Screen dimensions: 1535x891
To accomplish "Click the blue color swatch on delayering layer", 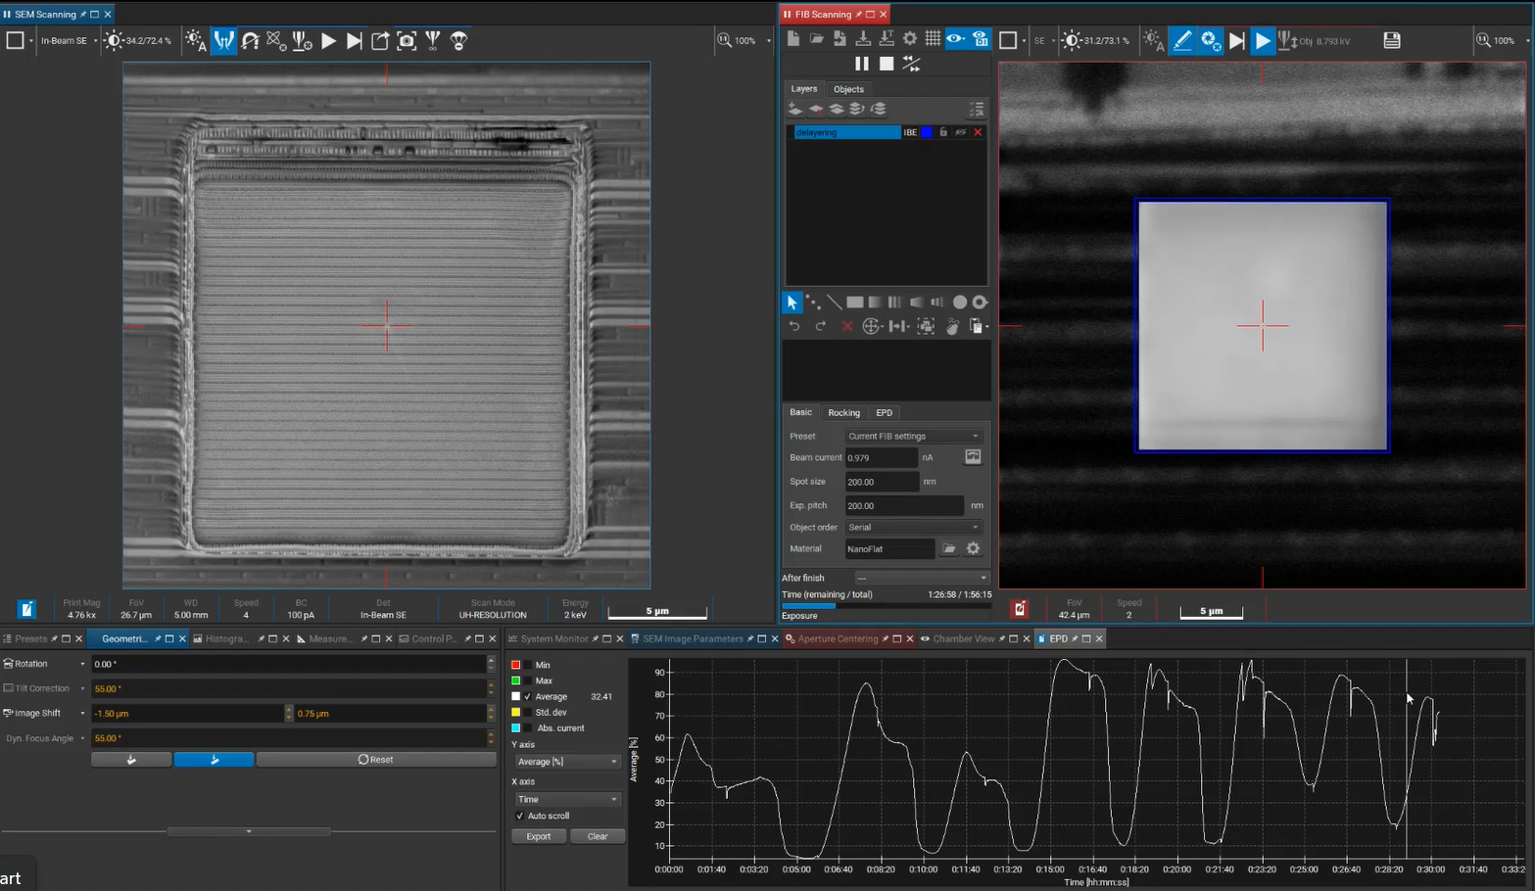I will pyautogui.click(x=925, y=132).
